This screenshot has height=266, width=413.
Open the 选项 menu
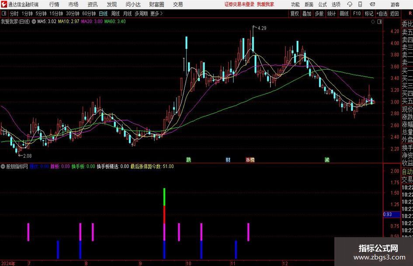pos(336,4)
